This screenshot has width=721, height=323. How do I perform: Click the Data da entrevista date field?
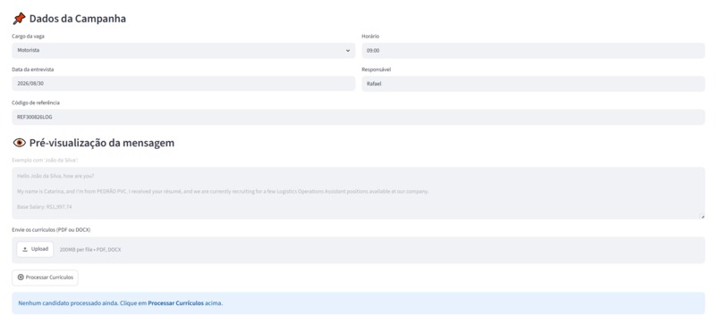(x=183, y=84)
